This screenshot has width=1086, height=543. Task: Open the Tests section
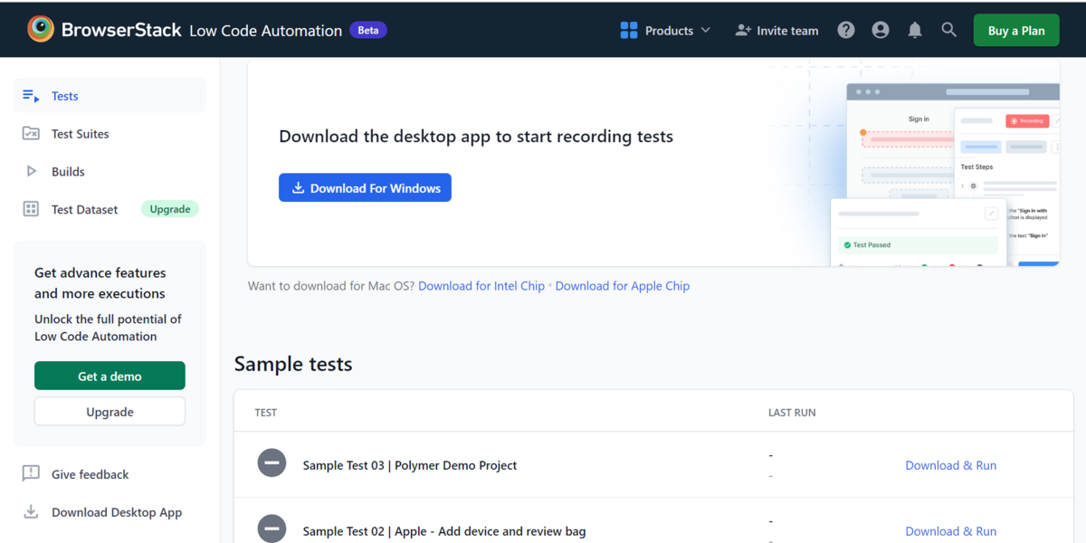click(x=110, y=96)
